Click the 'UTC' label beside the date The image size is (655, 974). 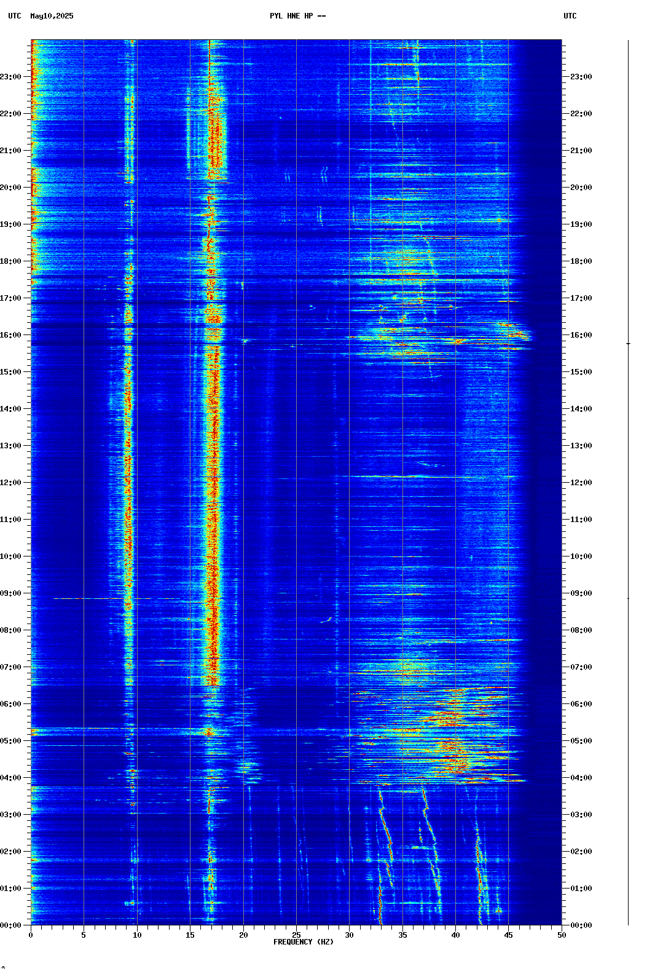[x=15, y=16]
